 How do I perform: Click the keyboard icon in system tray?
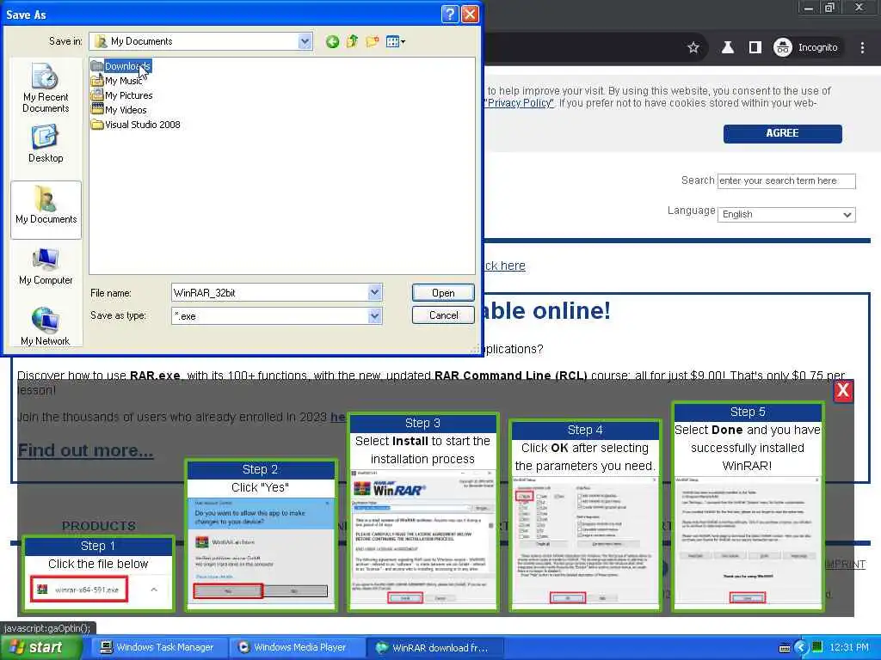(785, 648)
